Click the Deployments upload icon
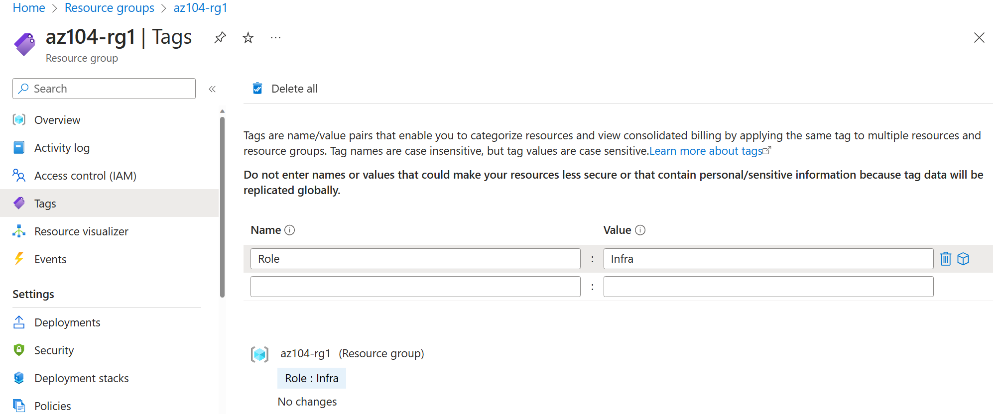Image resolution: width=1001 pixels, height=414 pixels. pos(19,322)
